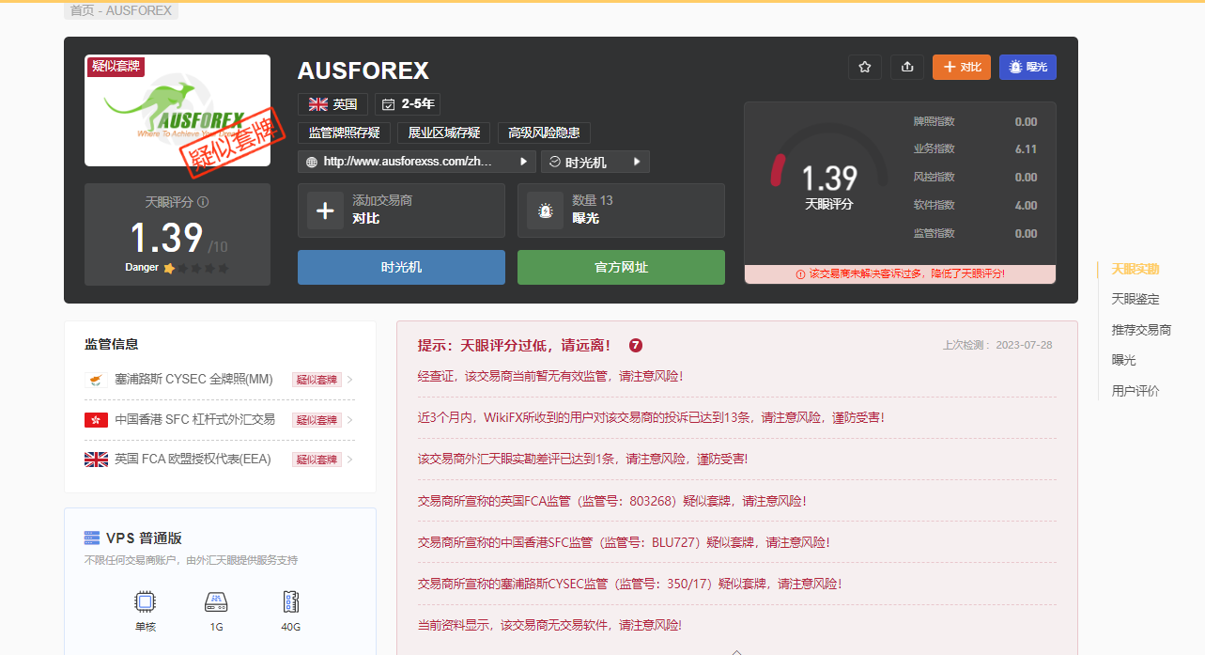Expand the CYSEC row chevron
Viewport: 1205px width, 655px height.
[x=350, y=380]
